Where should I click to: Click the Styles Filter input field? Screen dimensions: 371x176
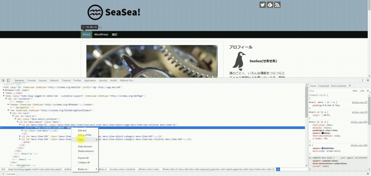[x=329, y=91]
